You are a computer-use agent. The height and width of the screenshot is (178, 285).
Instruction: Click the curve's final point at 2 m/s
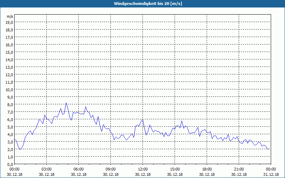point(269,149)
